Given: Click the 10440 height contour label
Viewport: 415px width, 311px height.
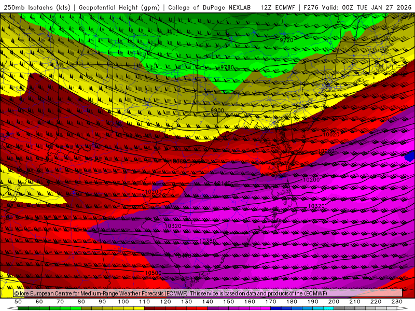Looking at the screenshot, I should click(183, 256).
